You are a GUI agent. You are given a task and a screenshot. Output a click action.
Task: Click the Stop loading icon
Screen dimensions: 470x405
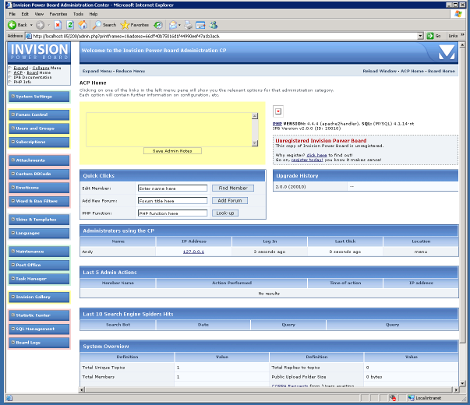tap(58, 25)
